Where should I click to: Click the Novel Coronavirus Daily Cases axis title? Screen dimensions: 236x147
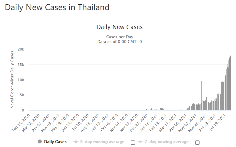pyautogui.click(x=12, y=80)
